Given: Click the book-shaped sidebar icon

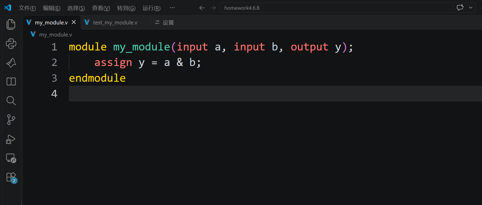Looking at the screenshot, I should point(11,81).
